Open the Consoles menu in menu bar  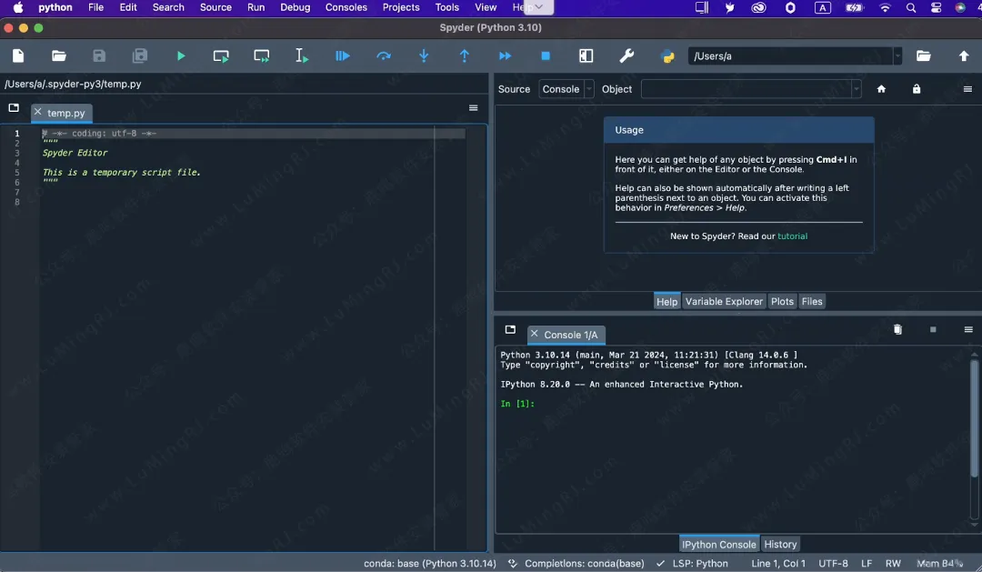click(x=346, y=7)
